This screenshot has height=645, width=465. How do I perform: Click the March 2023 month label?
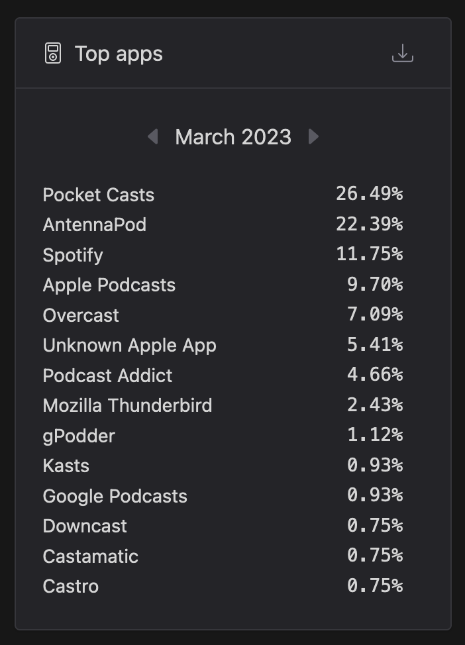point(233,137)
